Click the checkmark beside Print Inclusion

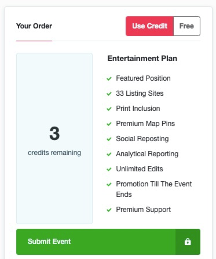point(109,109)
